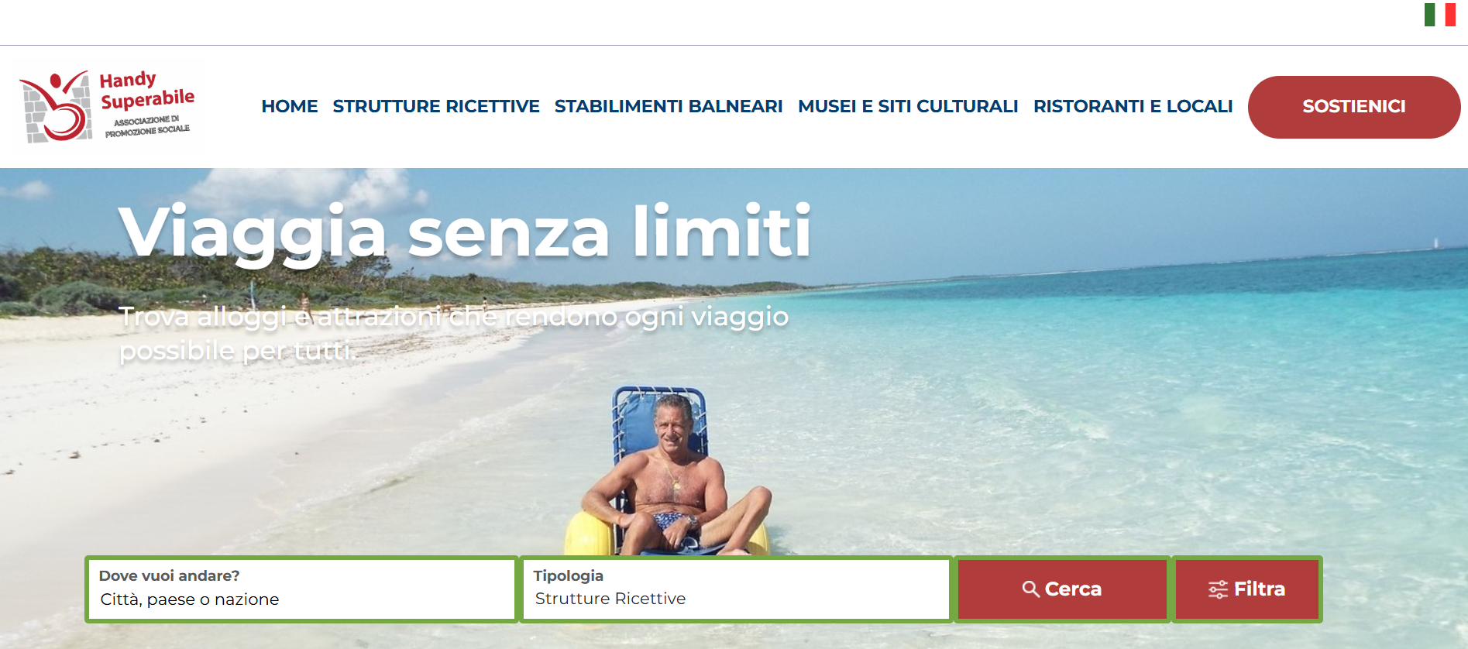Screen dimensions: 1468x649
Task: Navigate to MUSEI E SITI CULTURALI
Action: 908,106
